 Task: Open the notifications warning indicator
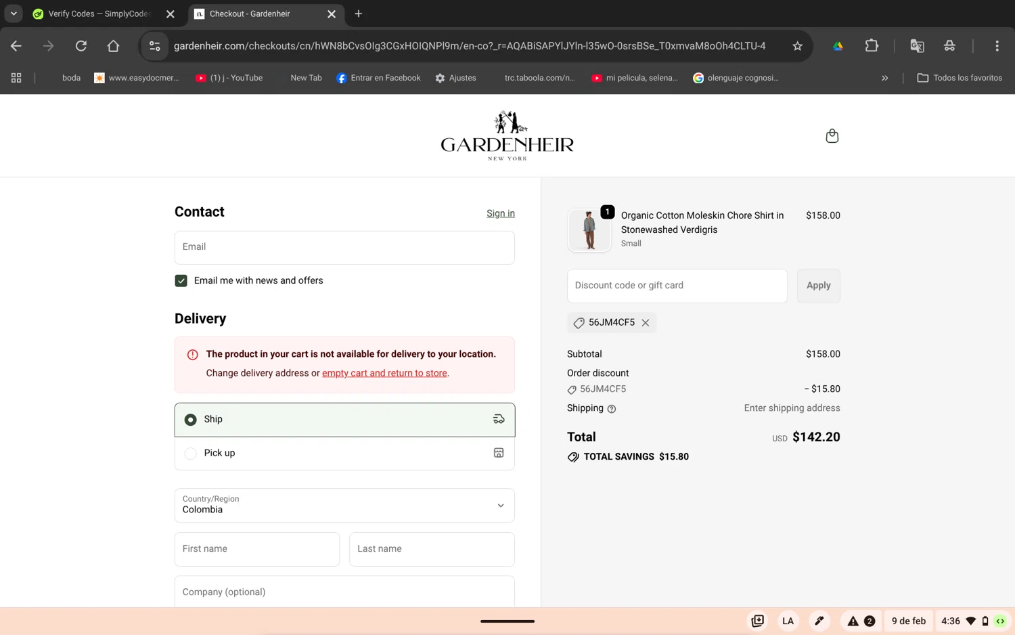(861, 621)
